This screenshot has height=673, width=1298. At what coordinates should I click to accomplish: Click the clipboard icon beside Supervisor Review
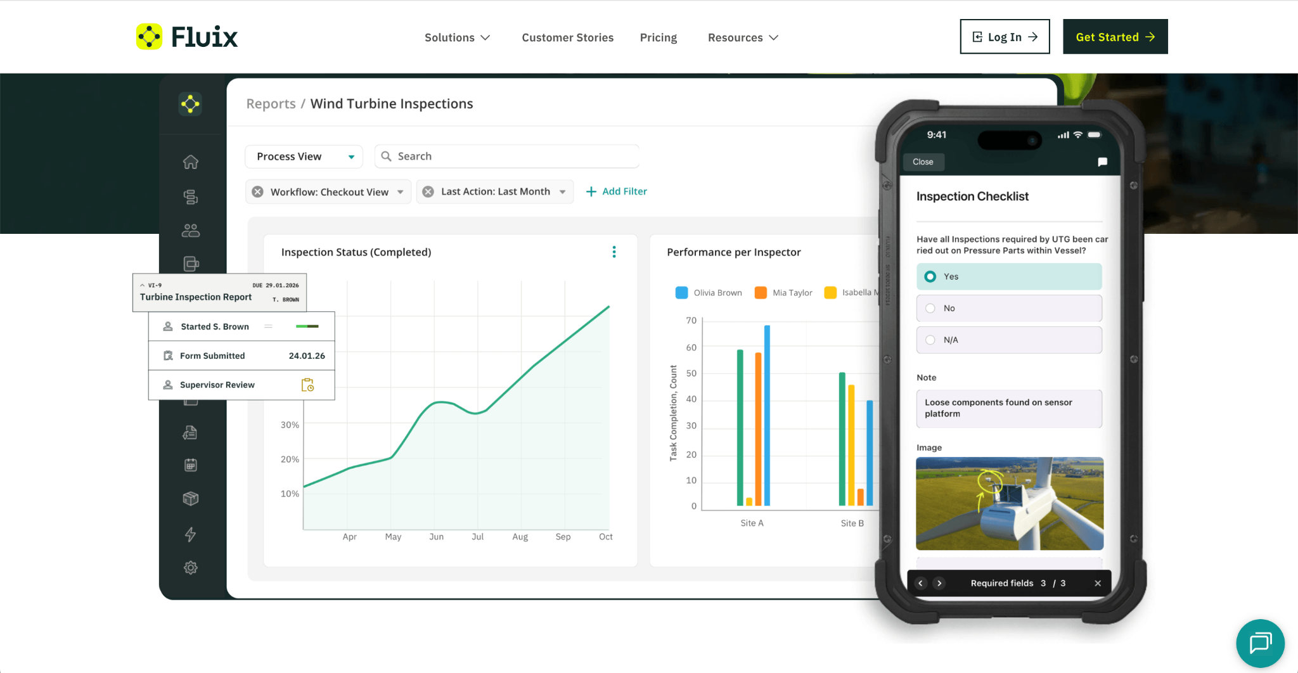[x=307, y=385]
